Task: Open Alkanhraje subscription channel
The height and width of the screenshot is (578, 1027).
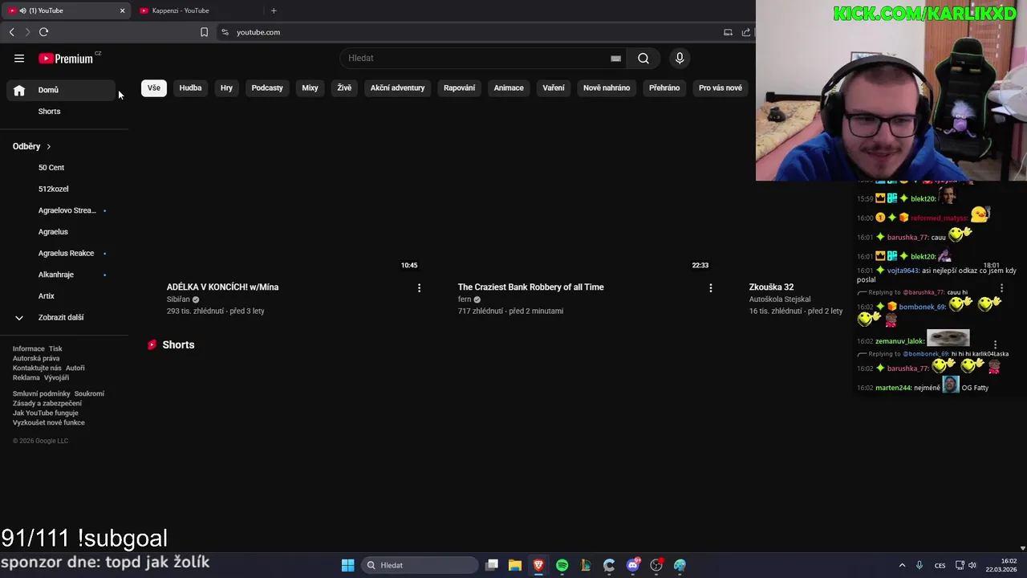Action: click(x=56, y=275)
